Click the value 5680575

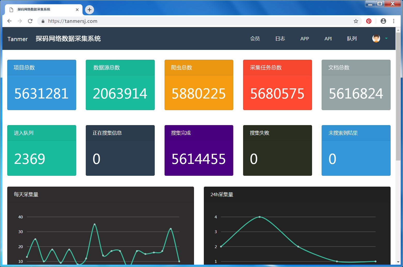[277, 94]
